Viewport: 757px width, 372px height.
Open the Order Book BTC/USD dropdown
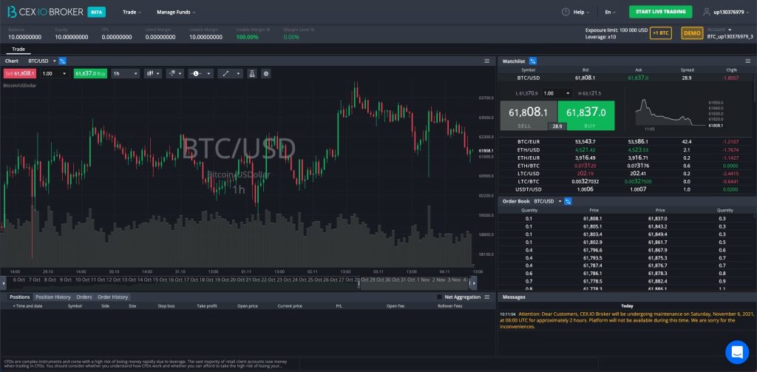point(548,201)
